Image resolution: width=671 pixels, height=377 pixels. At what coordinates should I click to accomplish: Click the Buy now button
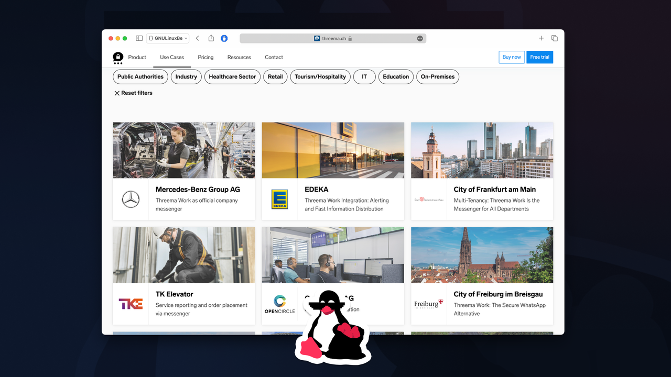512,57
